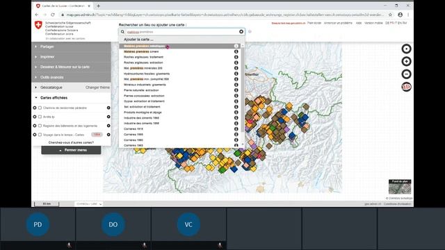Image resolution: width=445 pixels, height=250 pixels.
Task: Remove the Arrêts tp layer
Action: coord(35,117)
